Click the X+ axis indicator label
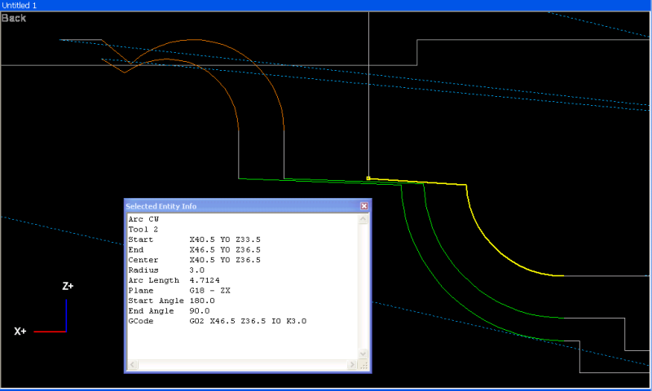Image resolution: width=652 pixels, height=391 pixels. pyautogui.click(x=20, y=332)
